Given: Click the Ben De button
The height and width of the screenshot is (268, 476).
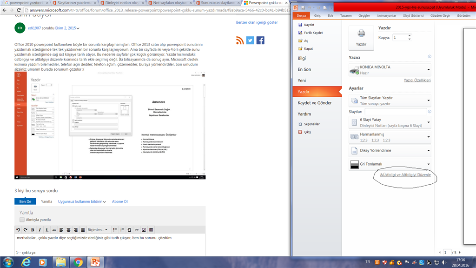Looking at the screenshot, I should 25,201.
